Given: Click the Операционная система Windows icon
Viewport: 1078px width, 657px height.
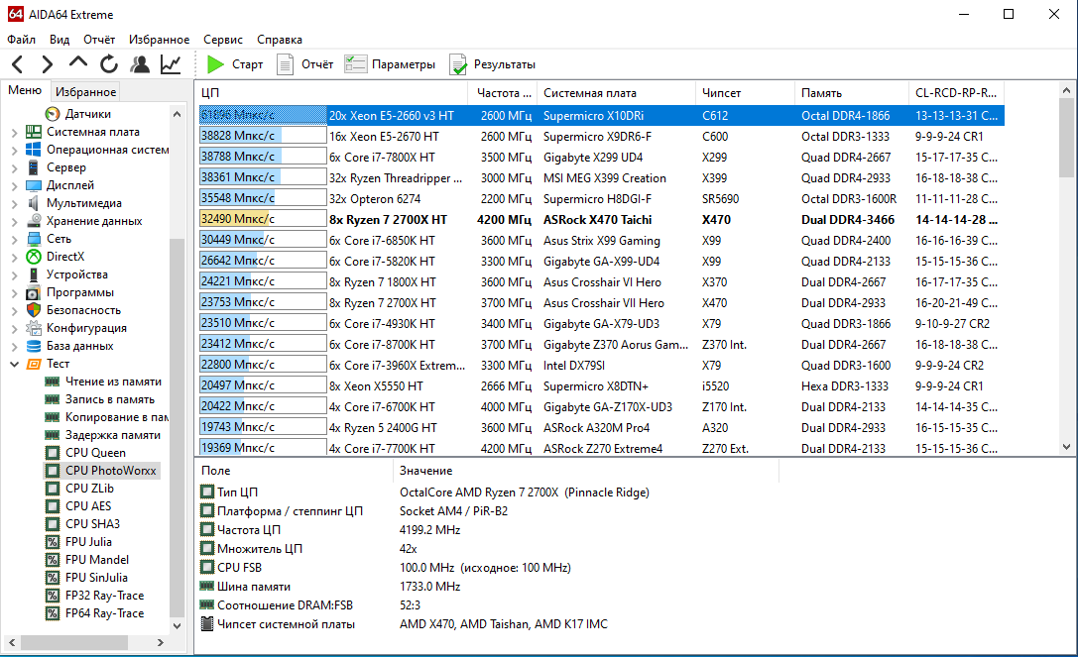Looking at the screenshot, I should (33, 150).
